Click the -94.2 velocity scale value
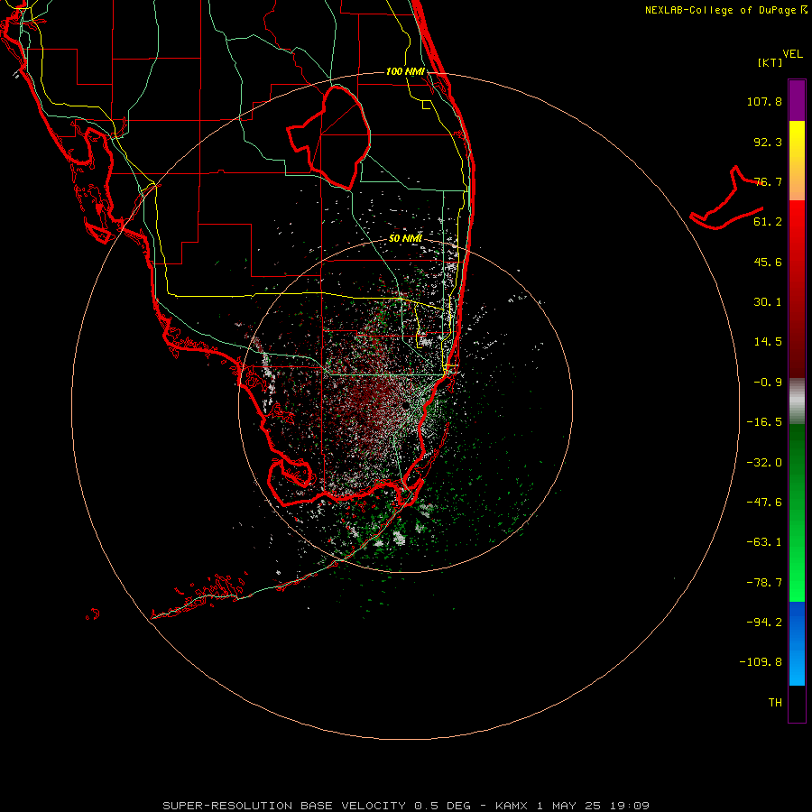The height and width of the screenshot is (812, 812). (x=764, y=623)
